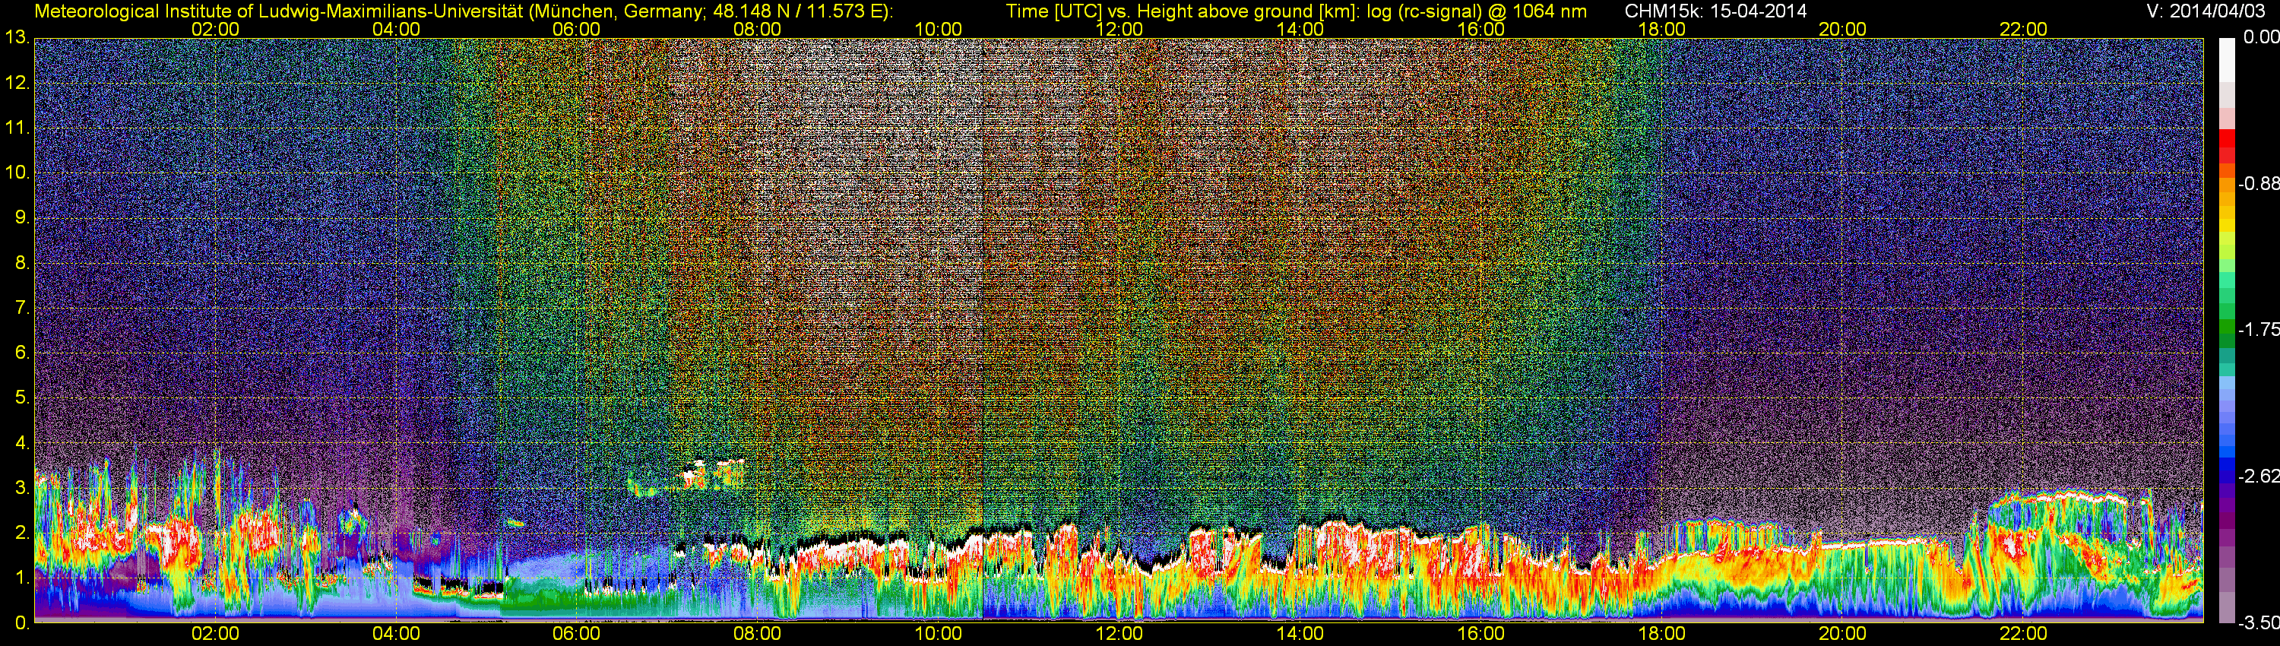The image size is (2280, 646).
Task: Click the 9. km height axis label
Action: (23, 217)
